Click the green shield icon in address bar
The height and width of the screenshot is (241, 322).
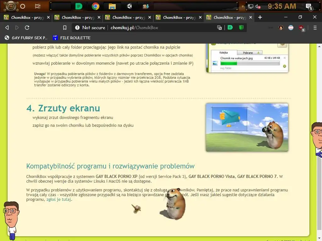click(x=241, y=27)
